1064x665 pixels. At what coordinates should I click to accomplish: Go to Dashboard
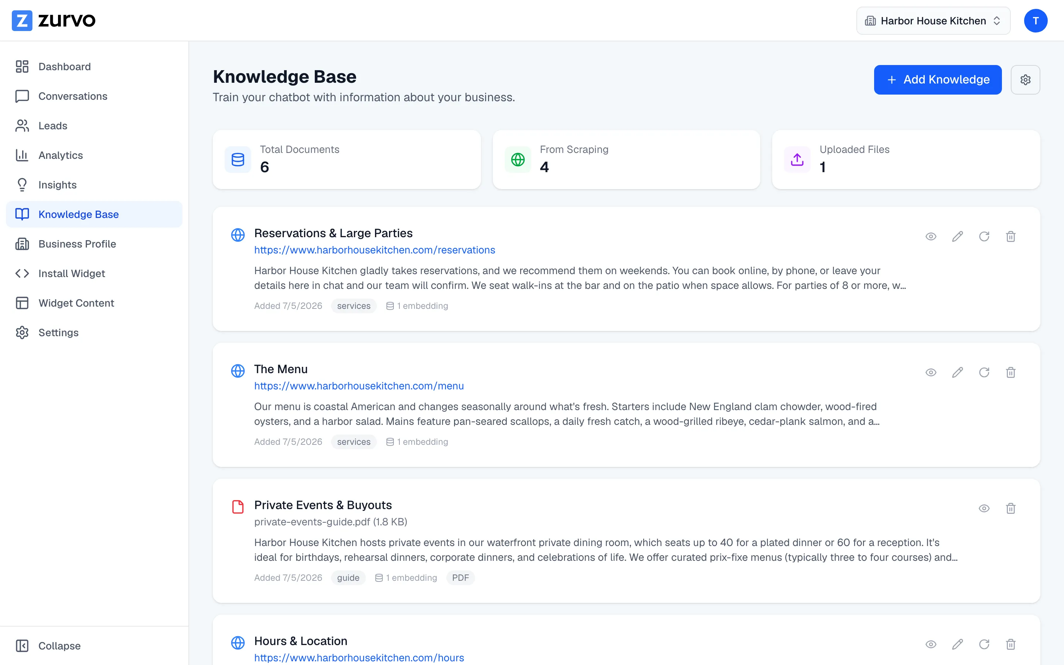tap(94, 66)
